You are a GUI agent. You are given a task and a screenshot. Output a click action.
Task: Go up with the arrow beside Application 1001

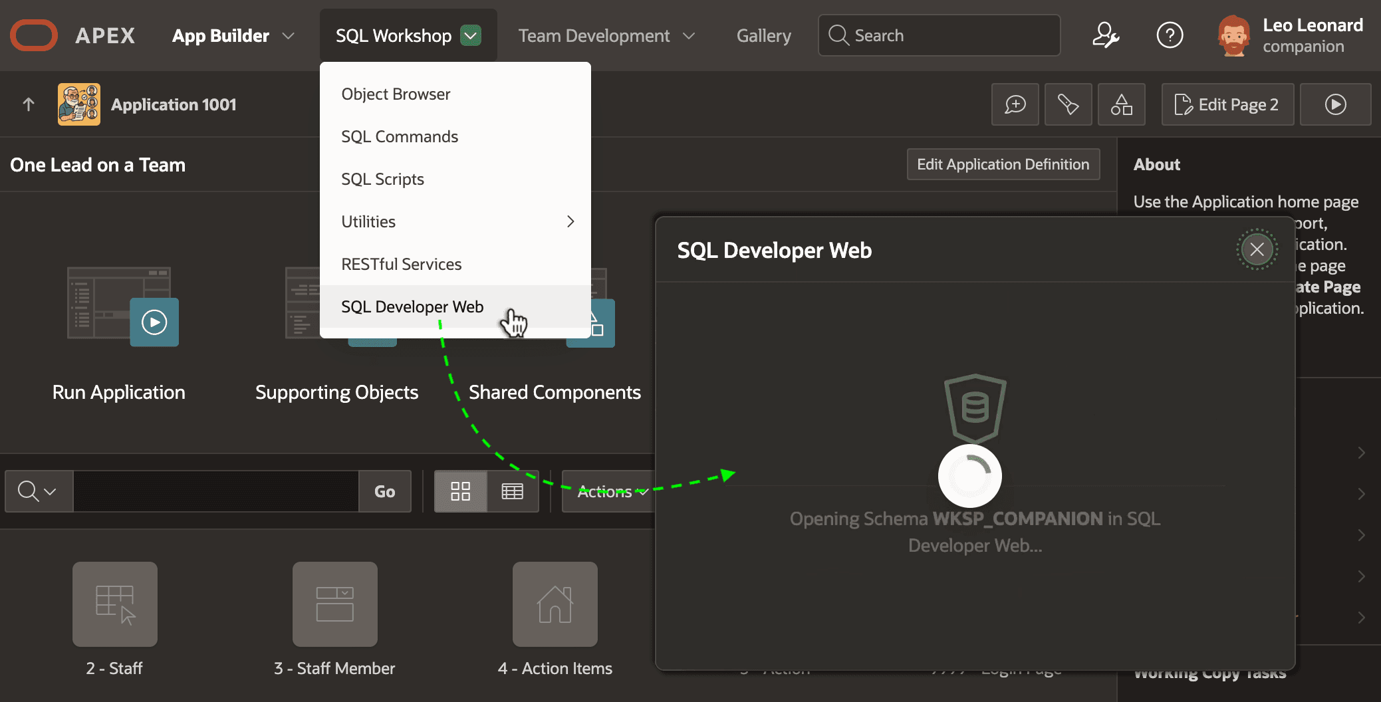tap(29, 104)
